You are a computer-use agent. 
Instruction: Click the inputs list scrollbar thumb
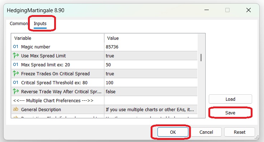point(201,57)
